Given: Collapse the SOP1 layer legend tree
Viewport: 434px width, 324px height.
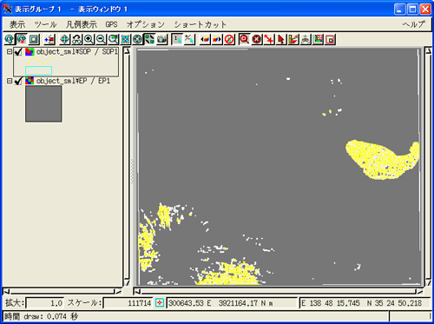Looking at the screenshot, I should coord(10,51).
